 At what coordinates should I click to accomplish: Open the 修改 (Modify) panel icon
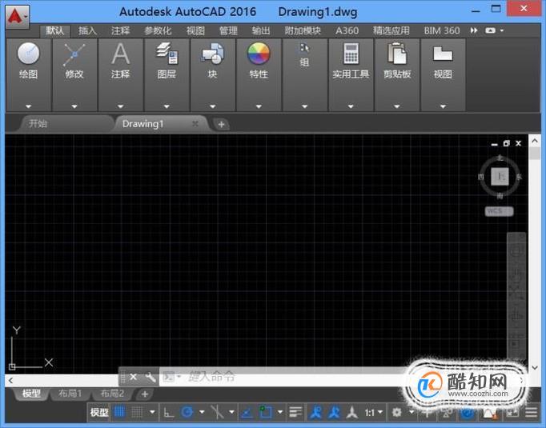tap(74, 54)
